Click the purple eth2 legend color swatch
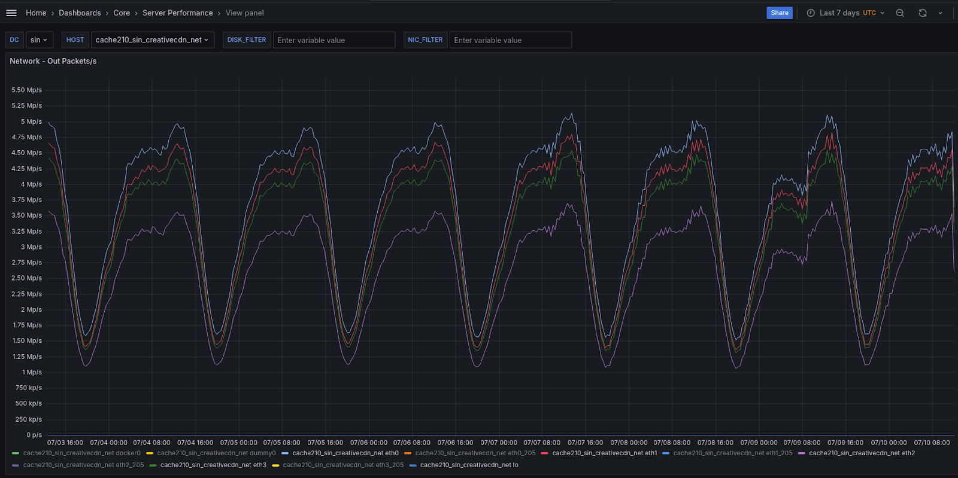 click(801, 453)
